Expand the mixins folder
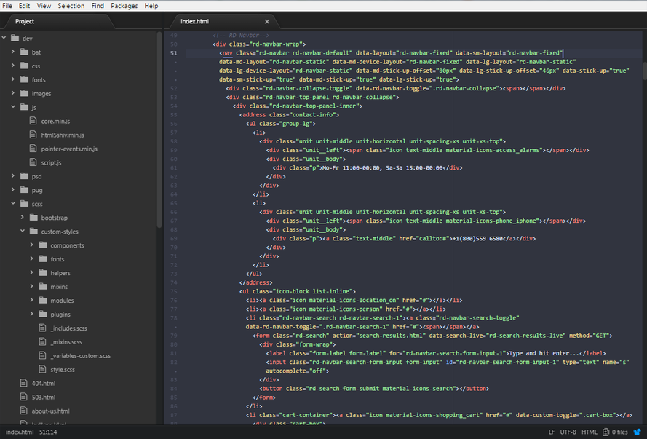Screen dimensions: 647x439 [x=32, y=287]
